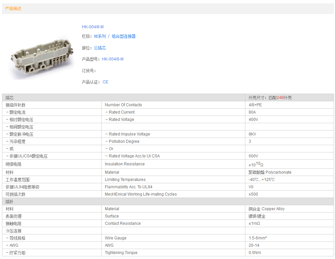Open the CE certification link
335x259 pixels.
point(105,82)
